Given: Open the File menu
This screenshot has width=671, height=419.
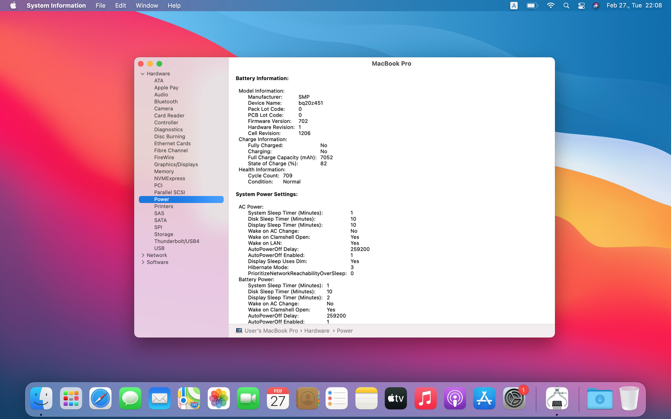Looking at the screenshot, I should (x=100, y=5).
